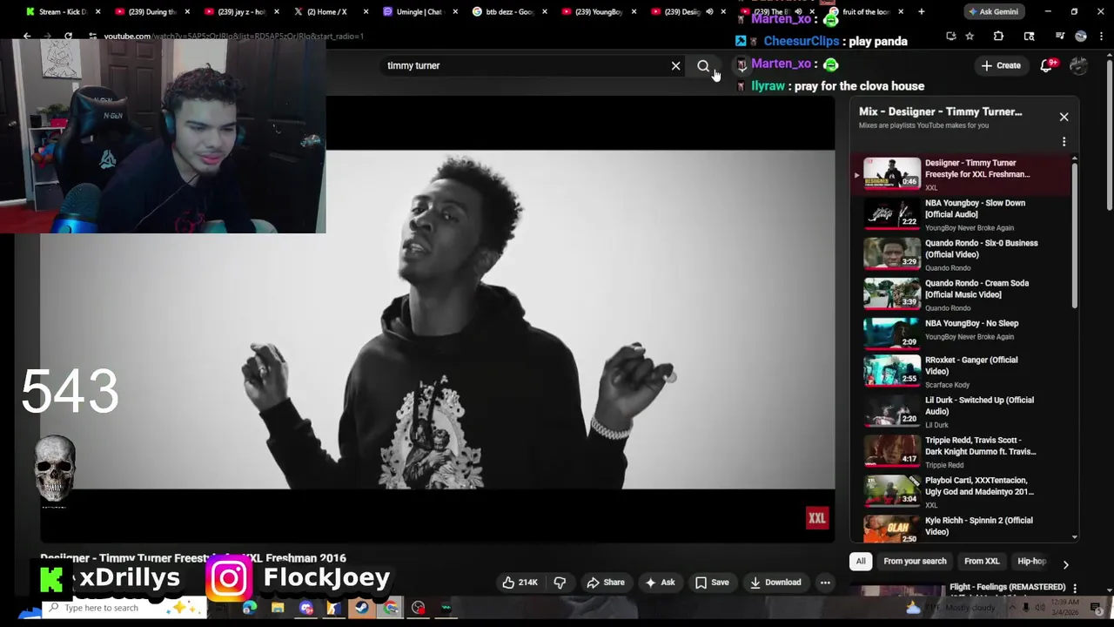This screenshot has height=627, width=1114.
Task: Show more filter chips with right arrow
Action: (x=1065, y=564)
